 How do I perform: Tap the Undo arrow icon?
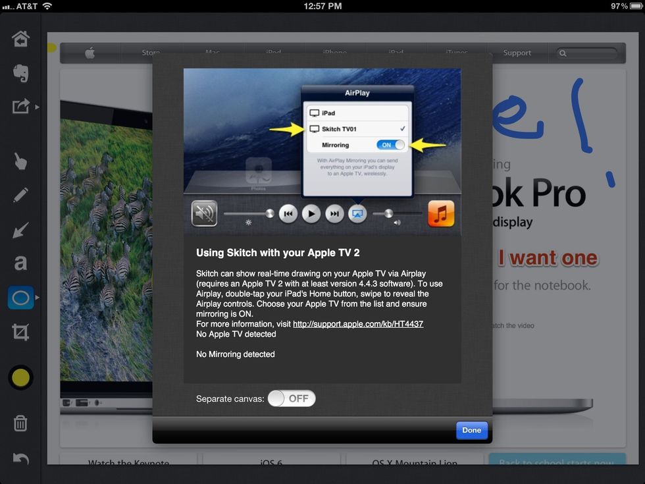click(20, 458)
